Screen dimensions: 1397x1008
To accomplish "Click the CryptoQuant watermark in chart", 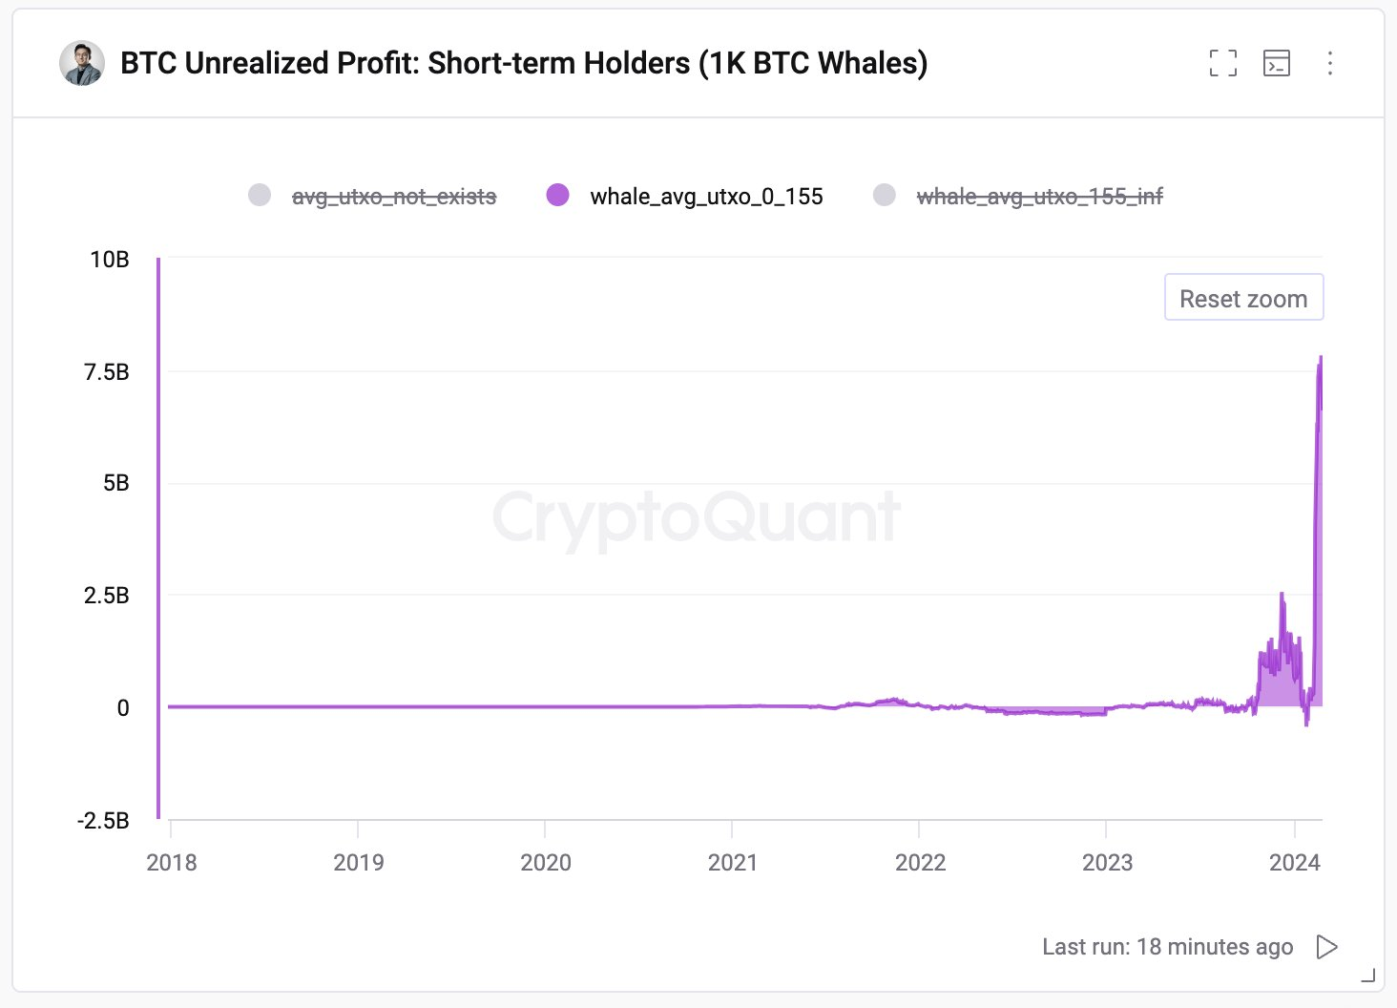I will pos(697,517).
